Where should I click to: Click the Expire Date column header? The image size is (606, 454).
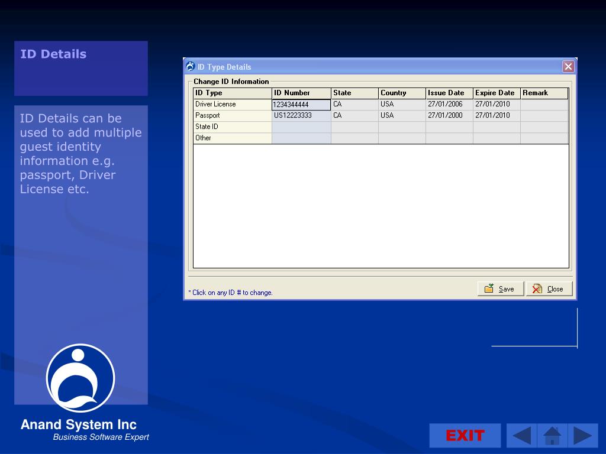click(x=497, y=93)
